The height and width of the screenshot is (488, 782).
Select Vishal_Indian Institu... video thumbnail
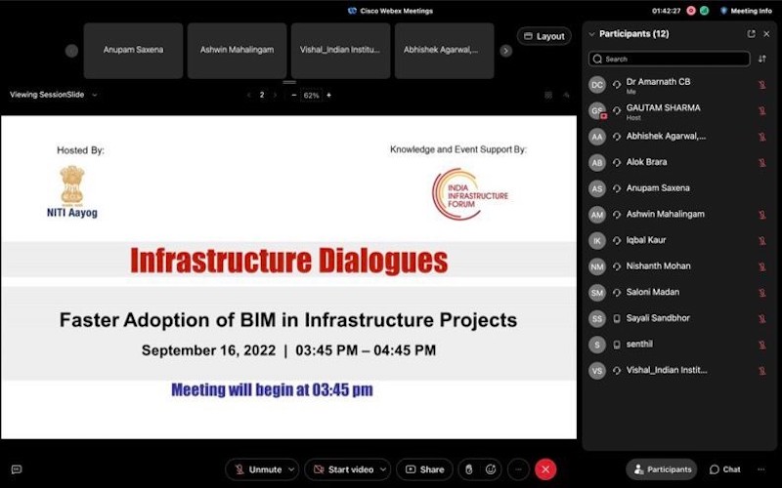click(340, 51)
